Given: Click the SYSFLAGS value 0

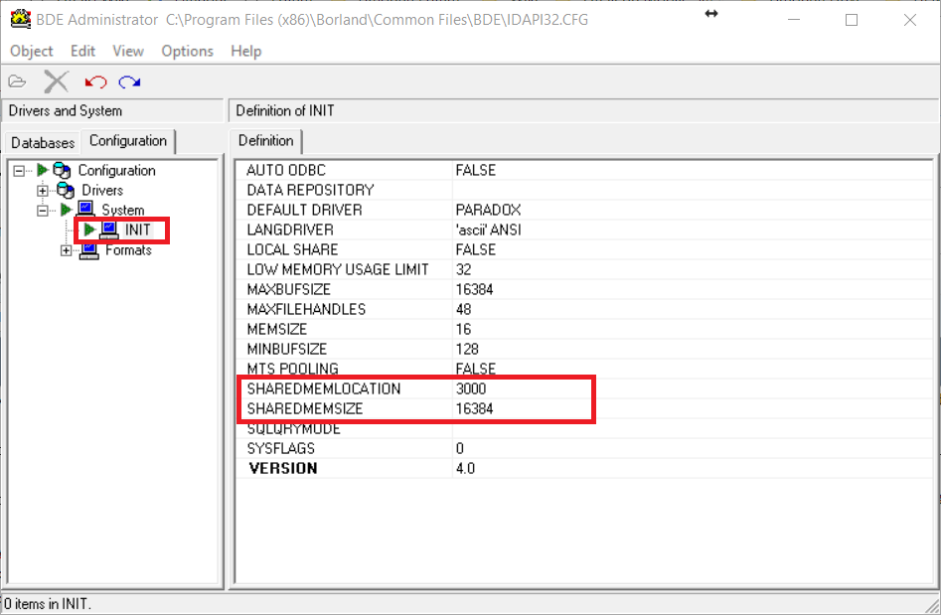Looking at the screenshot, I should pyautogui.click(x=460, y=448).
